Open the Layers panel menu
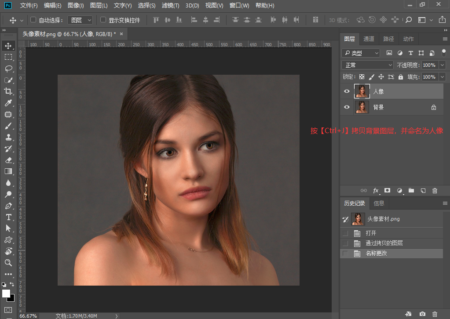450x319 pixels. (x=445, y=39)
